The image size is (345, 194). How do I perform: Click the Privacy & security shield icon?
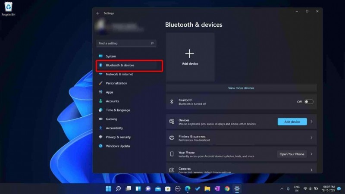click(100, 137)
